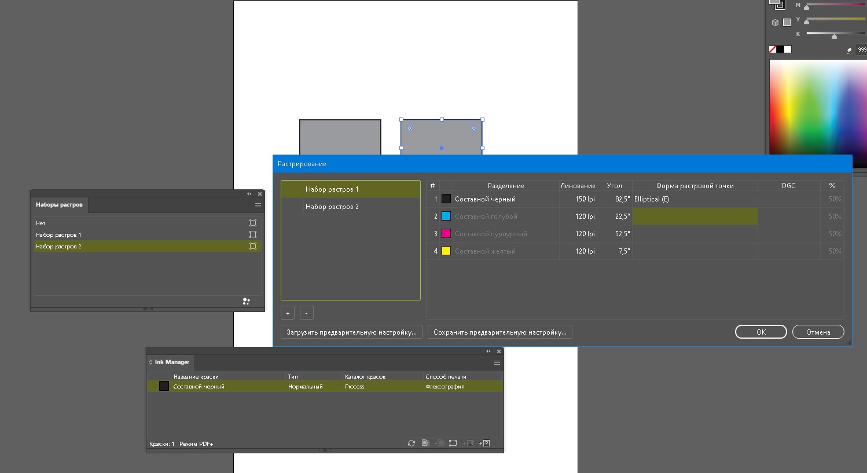Close the Наборы растров panel
The width and height of the screenshot is (867, 473).
[x=260, y=194]
